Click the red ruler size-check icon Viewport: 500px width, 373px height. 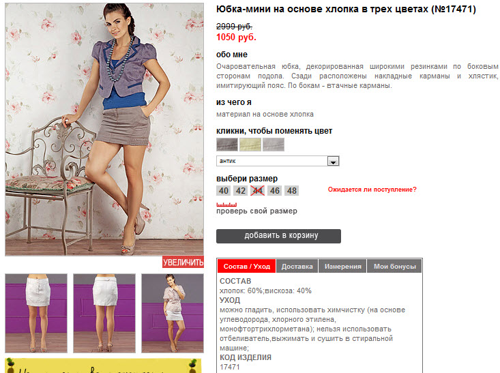226,205
